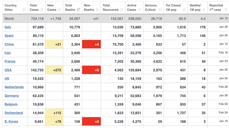The image size is (229, 128).
Task: Sort by New Deaths arrow icon
Action: tap(97, 10)
